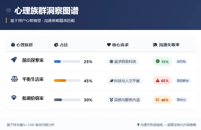Image resolution: width=201 pixels, height=130 pixels.
Task: Click the crossed-out chat icon beside 沟通失败率
Action: point(155,45)
